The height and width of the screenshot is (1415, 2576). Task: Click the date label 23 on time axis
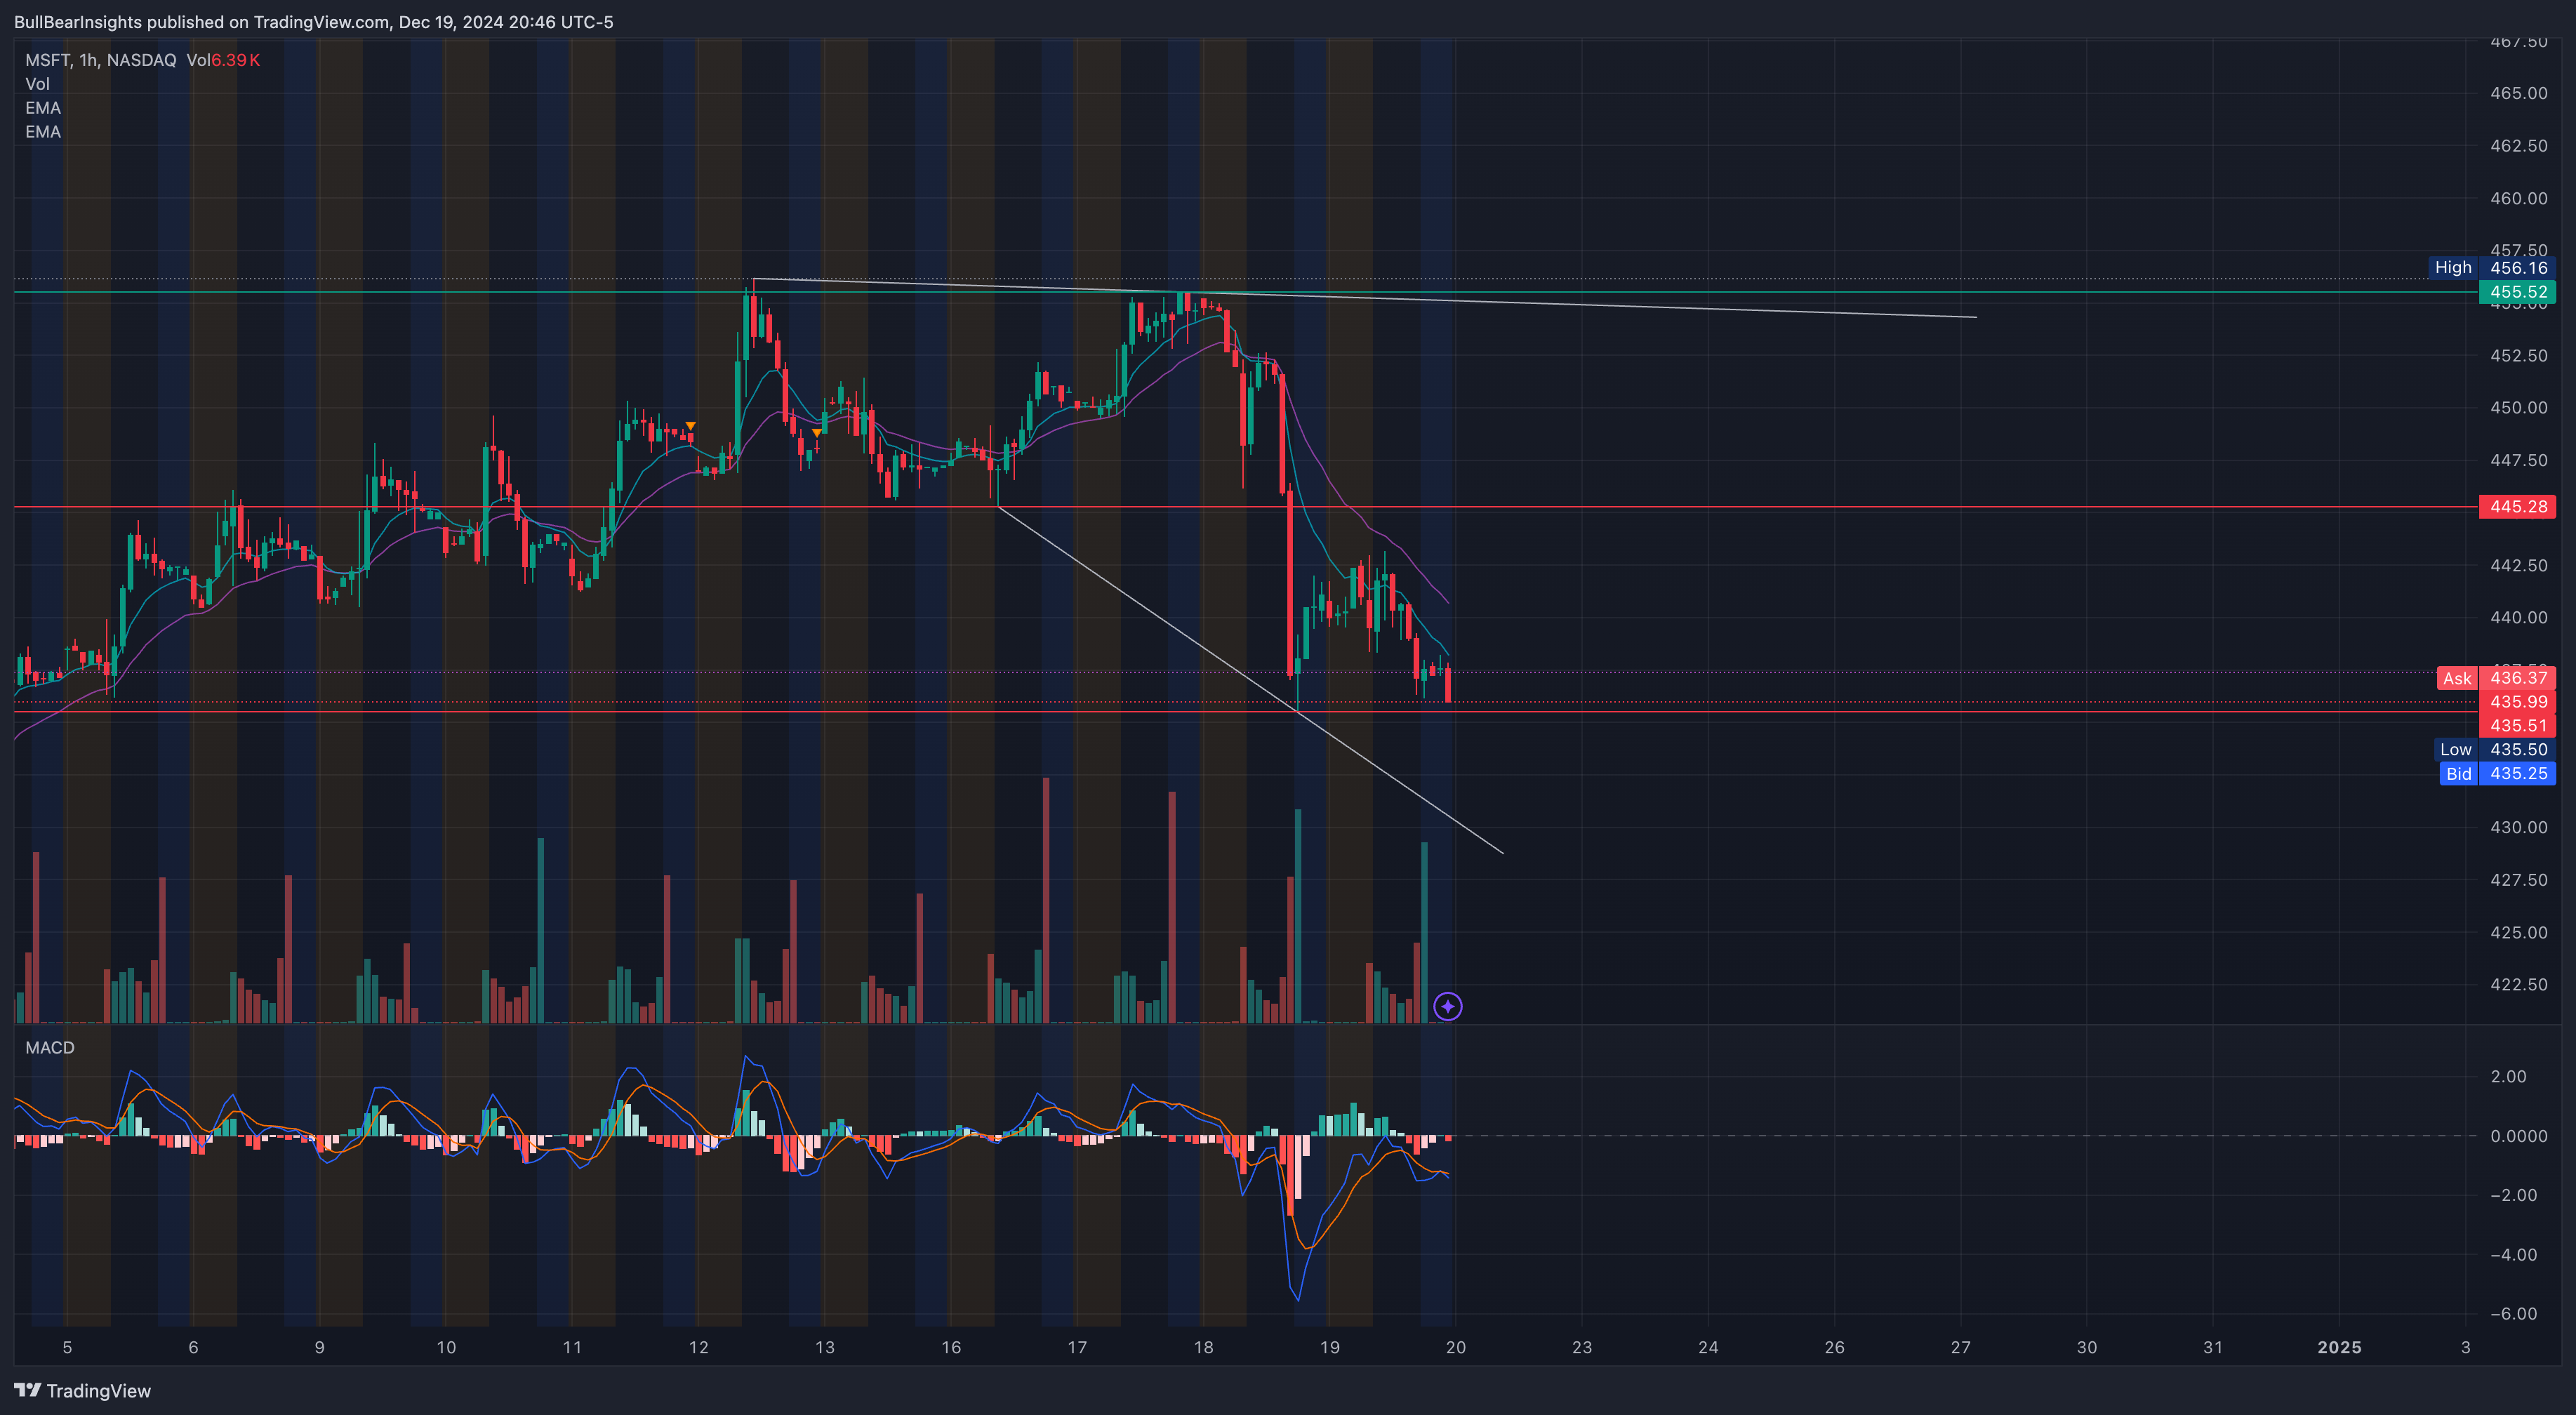tap(1582, 1347)
